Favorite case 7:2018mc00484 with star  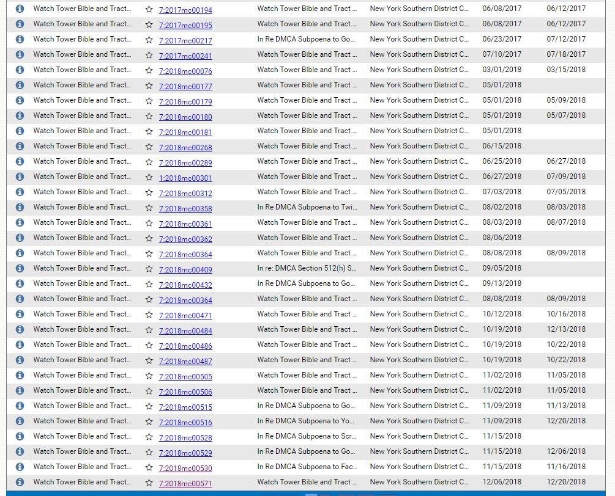pyautogui.click(x=149, y=330)
